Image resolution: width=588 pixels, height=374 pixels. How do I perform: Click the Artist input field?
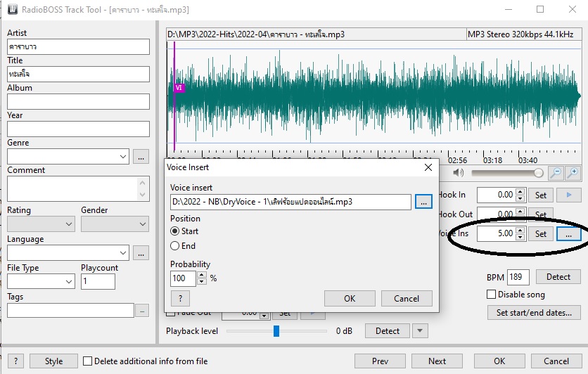[x=78, y=47]
